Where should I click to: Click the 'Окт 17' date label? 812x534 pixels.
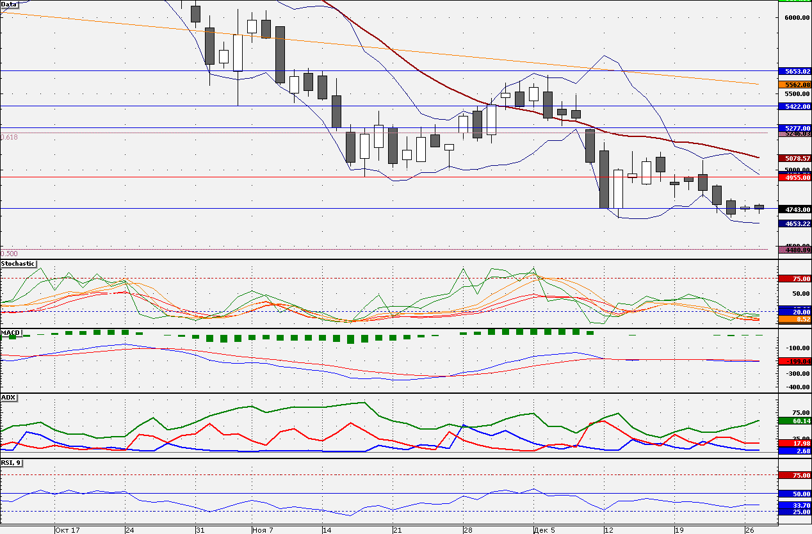[x=67, y=530]
